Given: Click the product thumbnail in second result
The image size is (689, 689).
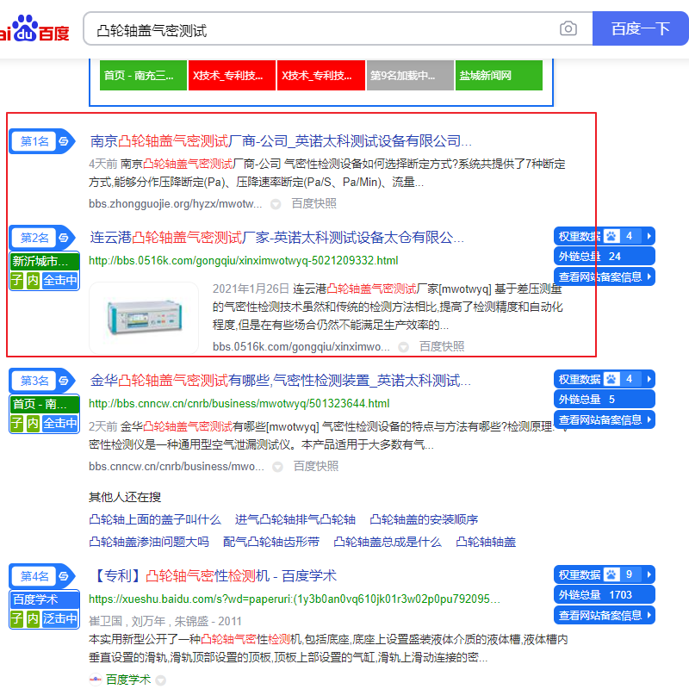Looking at the screenshot, I should pyautogui.click(x=143, y=316).
